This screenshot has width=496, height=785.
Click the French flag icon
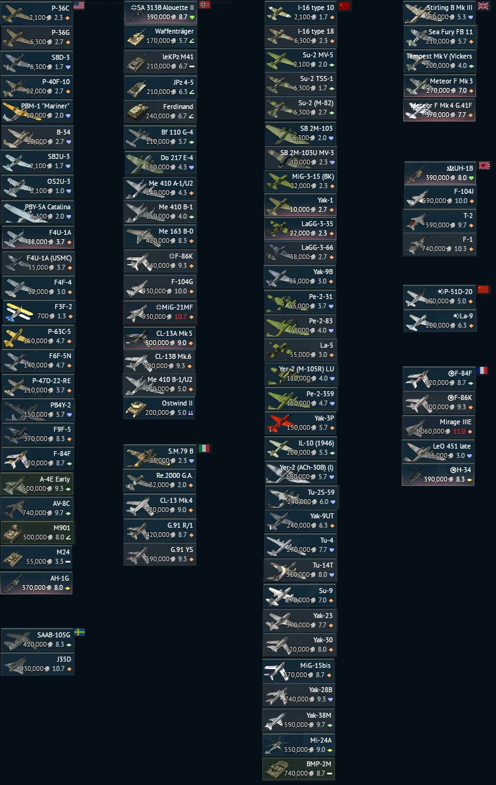482,370
